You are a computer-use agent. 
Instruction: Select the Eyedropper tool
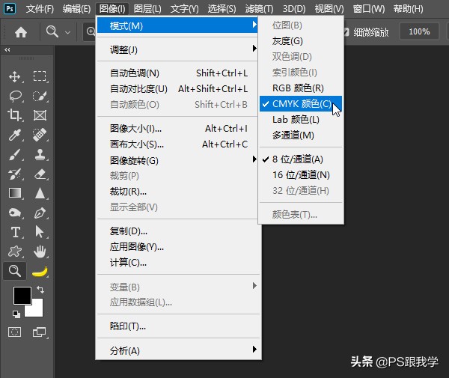coord(15,135)
